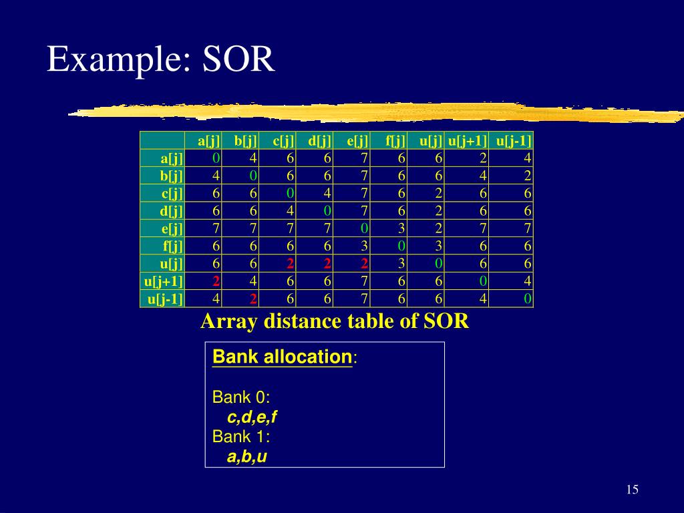
Task: Click value 2 in row b[j], column u[j-1]
Action: coord(528,176)
